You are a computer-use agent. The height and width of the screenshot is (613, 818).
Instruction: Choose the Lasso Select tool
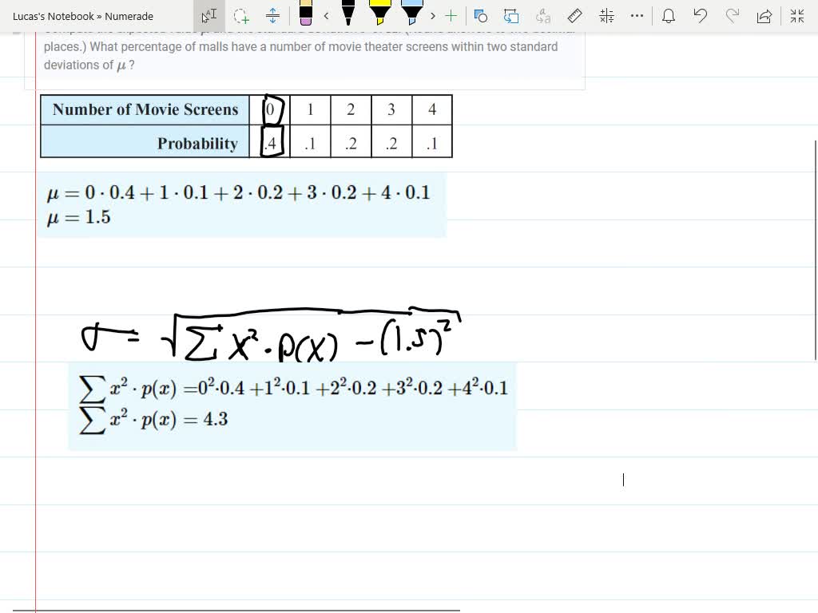241,16
